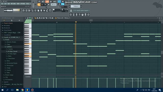
Task: Toggle the Snap magnet in piano roll
Action: (x=30, y=18)
